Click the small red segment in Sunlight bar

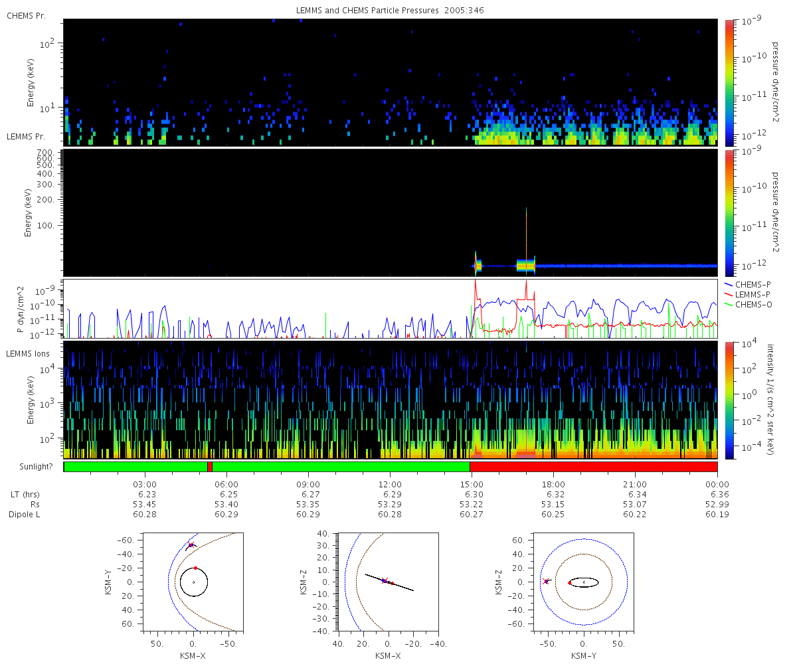210,467
